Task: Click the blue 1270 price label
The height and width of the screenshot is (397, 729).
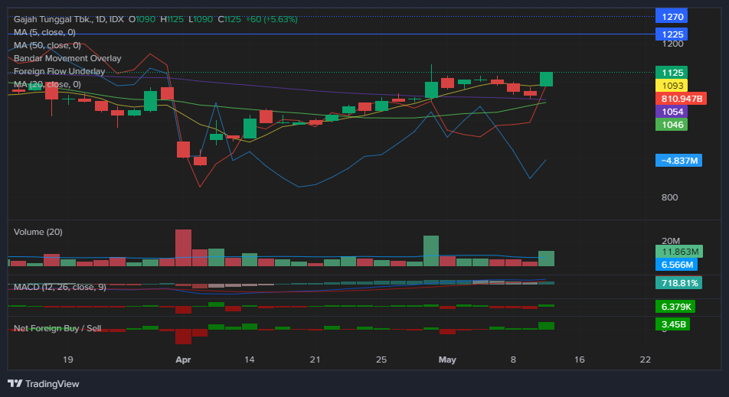Action: coord(672,16)
